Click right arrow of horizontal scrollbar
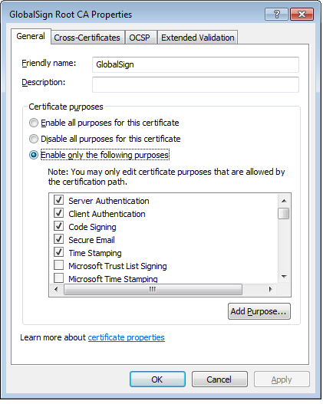 pyautogui.click(x=270, y=290)
